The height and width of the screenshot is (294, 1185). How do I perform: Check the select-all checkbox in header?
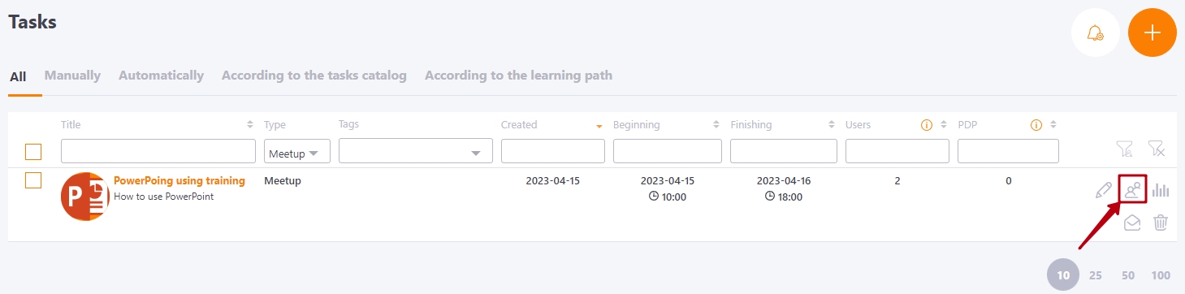click(33, 152)
